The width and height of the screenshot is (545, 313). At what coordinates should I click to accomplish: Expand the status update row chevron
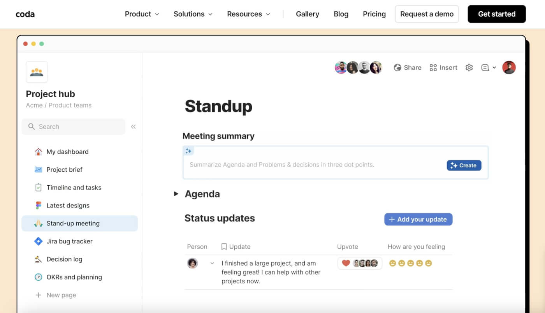pyautogui.click(x=212, y=263)
